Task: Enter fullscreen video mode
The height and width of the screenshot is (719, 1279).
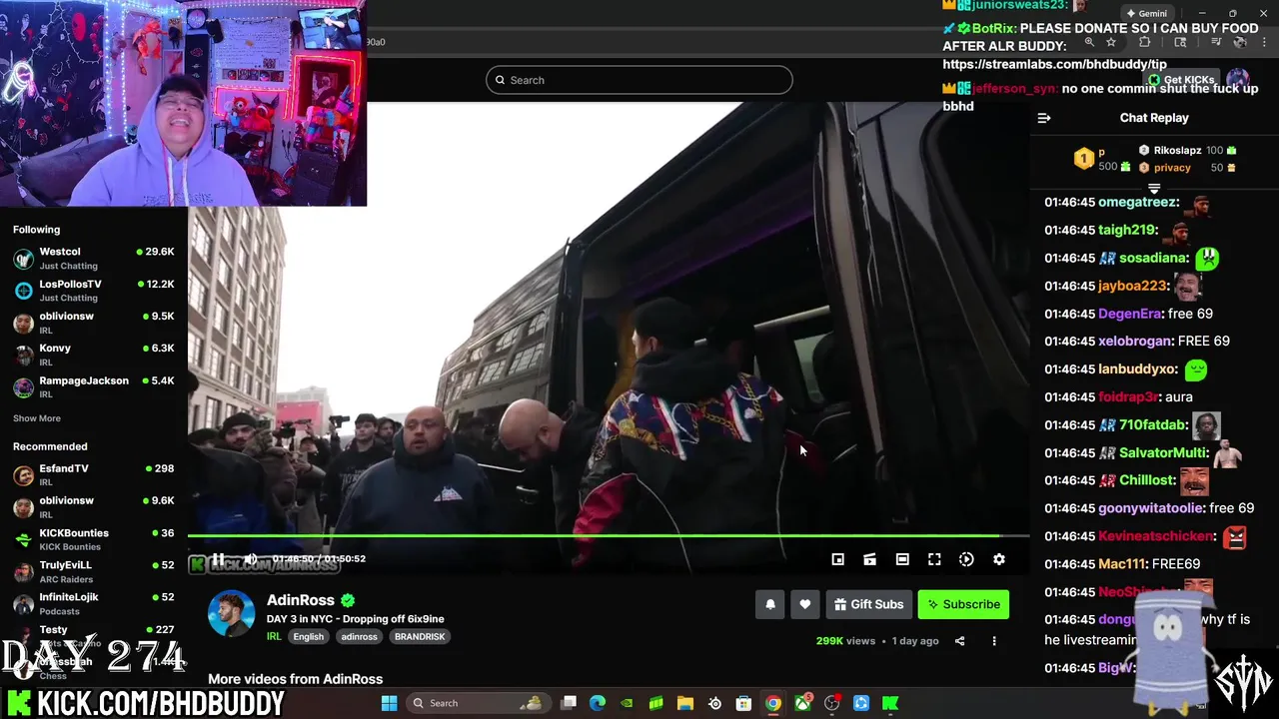Action: click(x=934, y=559)
